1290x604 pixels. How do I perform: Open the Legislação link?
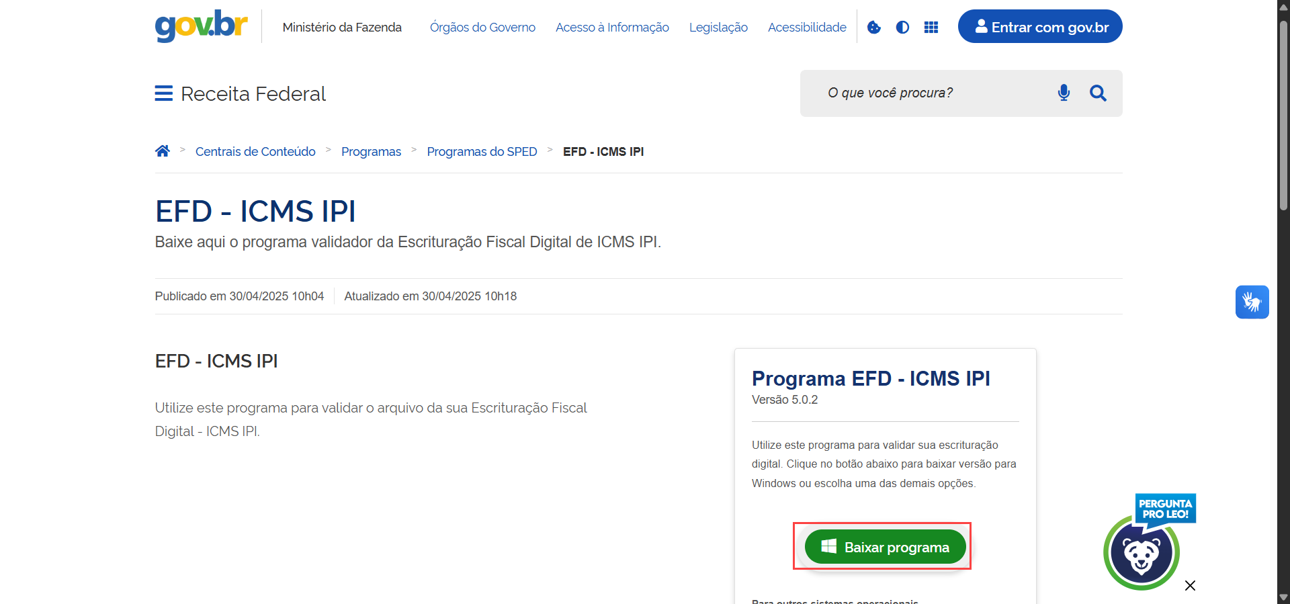pos(718,28)
